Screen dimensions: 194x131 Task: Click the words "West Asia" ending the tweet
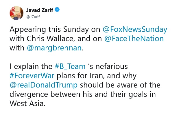point(27,103)
